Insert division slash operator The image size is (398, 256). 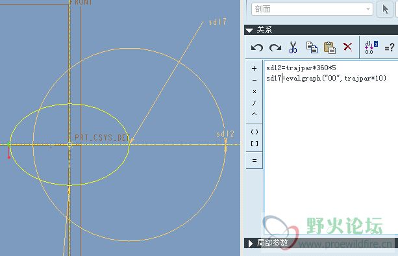point(254,103)
